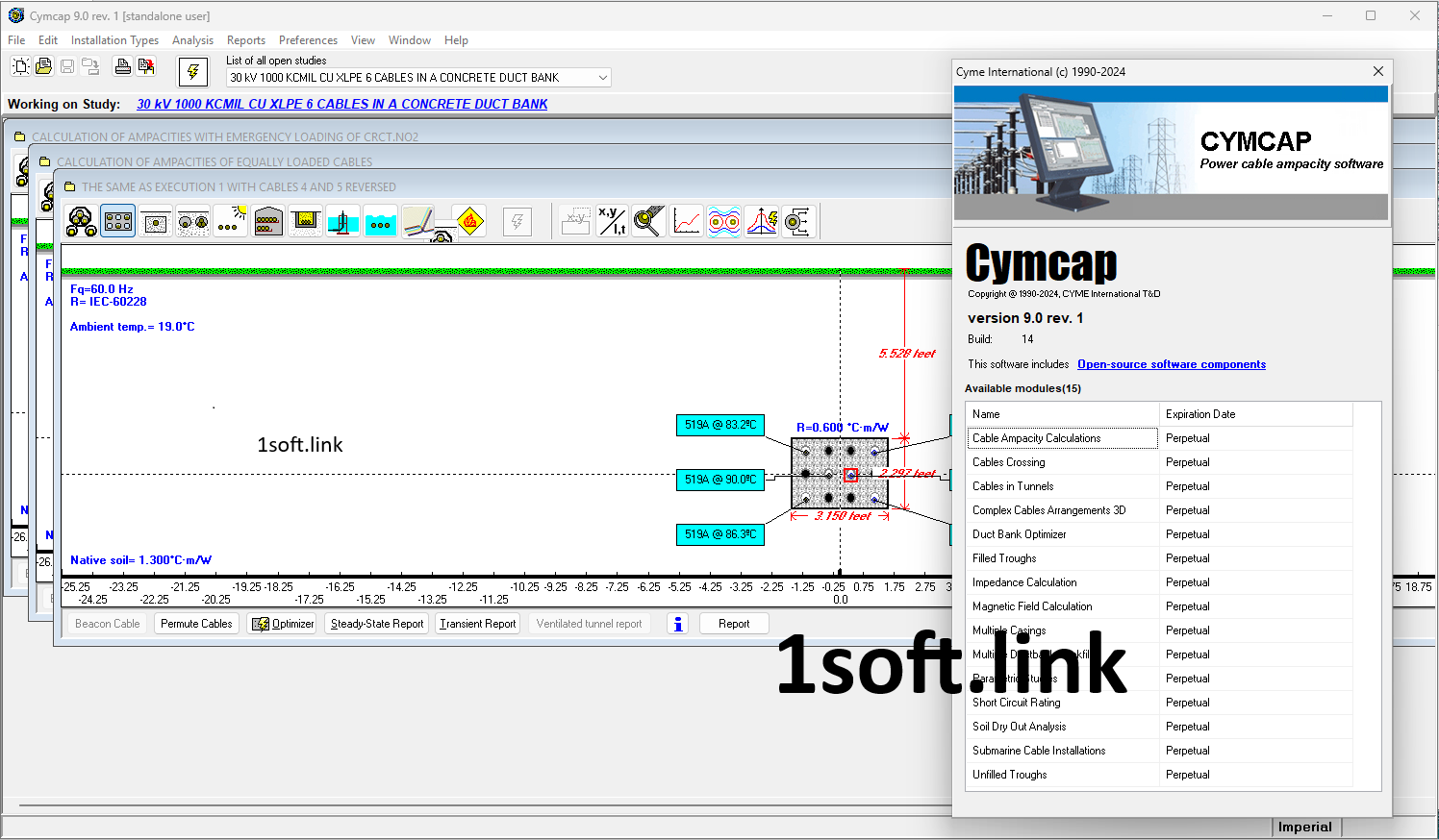This screenshot has width=1439, height=840.
Task: Open the Edit menu
Action: (x=48, y=40)
